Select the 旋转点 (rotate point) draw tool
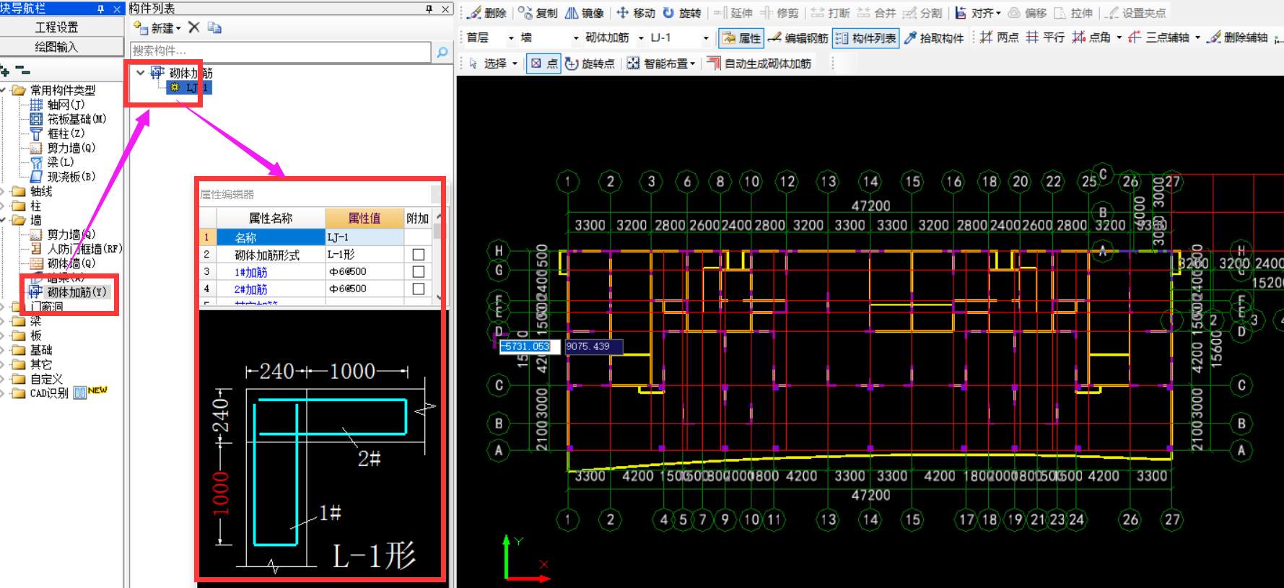The height and width of the screenshot is (588, 1284). (x=590, y=63)
